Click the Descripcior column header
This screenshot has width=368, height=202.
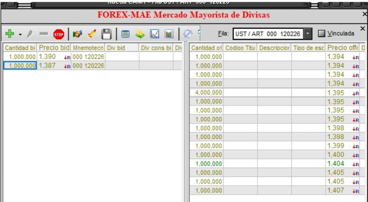(x=274, y=48)
